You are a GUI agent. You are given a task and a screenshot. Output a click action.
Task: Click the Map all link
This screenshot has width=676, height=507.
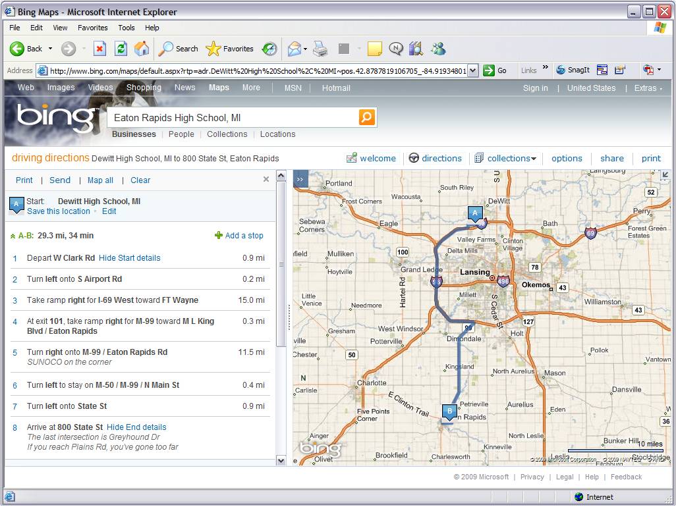[x=100, y=180]
